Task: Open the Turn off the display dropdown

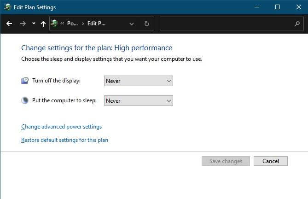Action: pos(138,81)
